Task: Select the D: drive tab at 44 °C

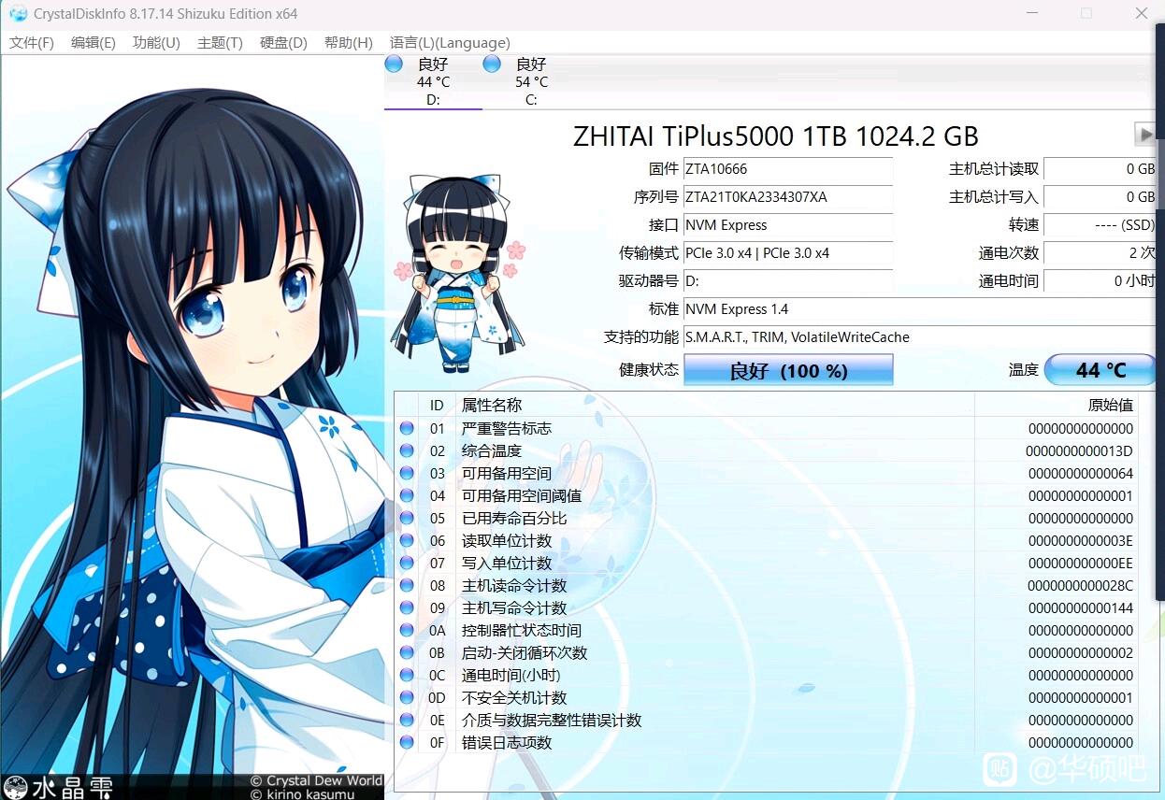Action: pos(433,81)
